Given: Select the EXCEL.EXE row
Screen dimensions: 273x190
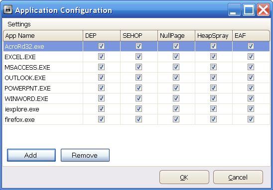Looking at the screenshot, I should tap(136, 57).
